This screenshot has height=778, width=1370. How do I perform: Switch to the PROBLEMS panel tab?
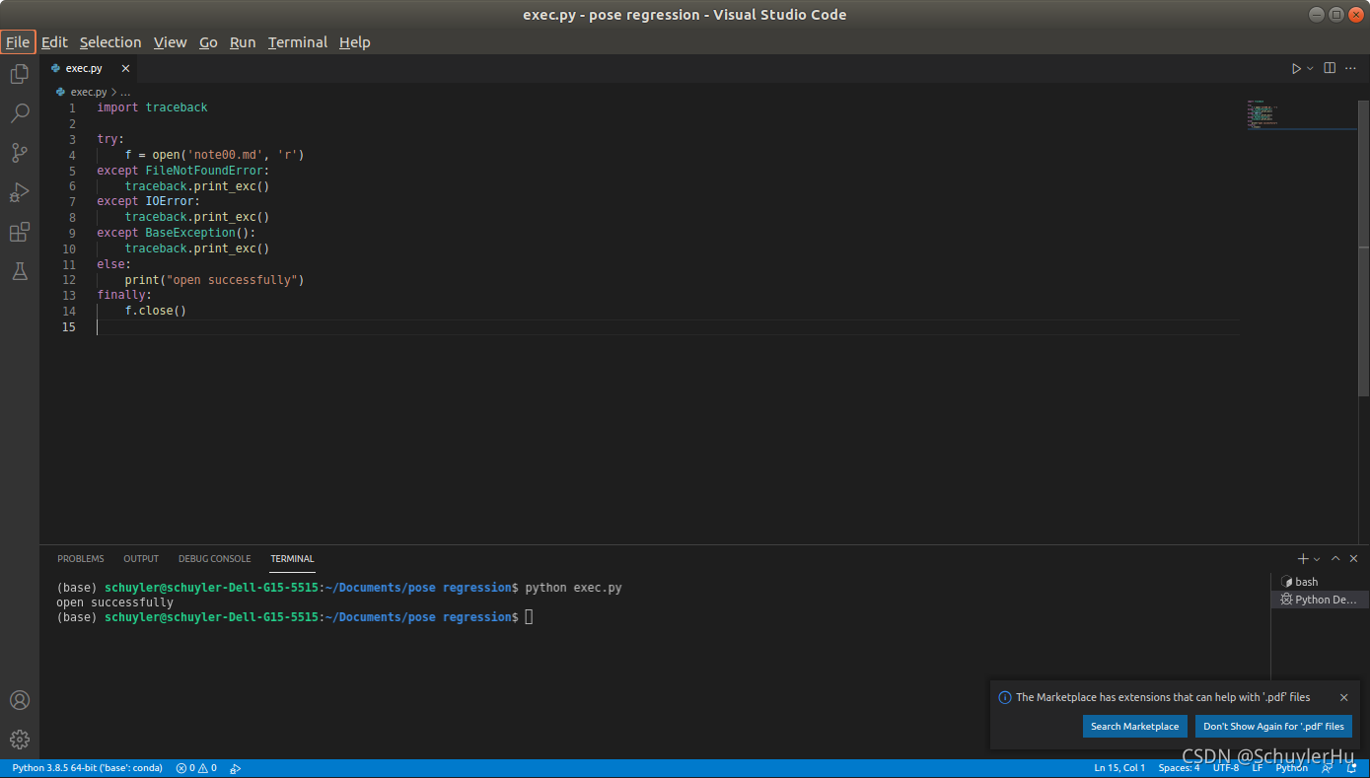81,559
